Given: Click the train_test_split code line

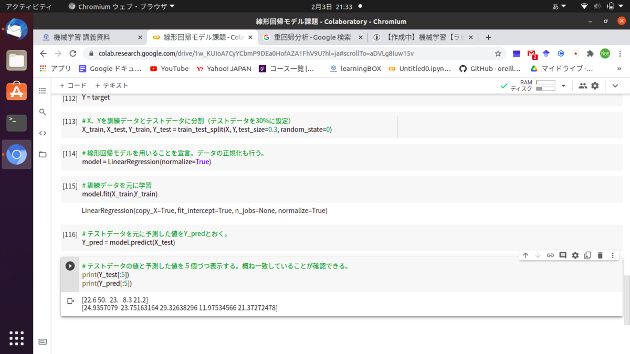Looking at the screenshot, I should (207, 129).
